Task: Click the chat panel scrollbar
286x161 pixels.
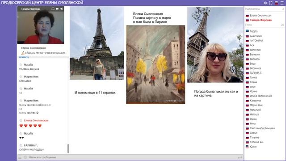Action: coord(68,148)
